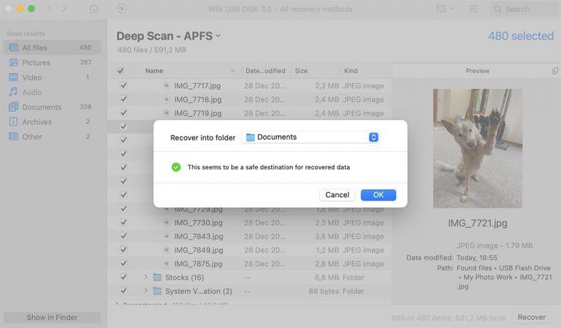Click the preview pop-out icon
Viewport: 561px width, 328px height.
[x=555, y=71]
